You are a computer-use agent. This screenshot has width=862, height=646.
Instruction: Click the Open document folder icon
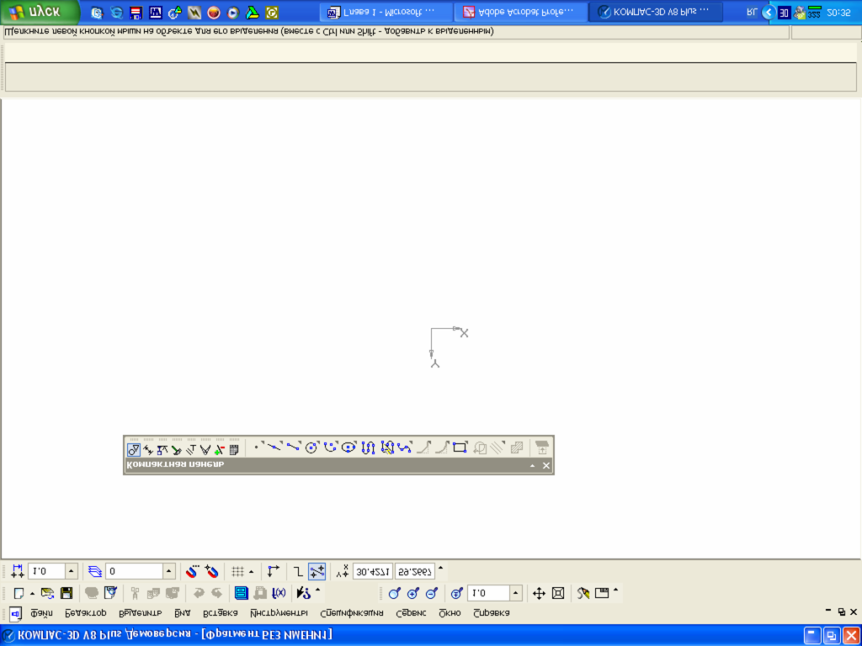(48, 593)
